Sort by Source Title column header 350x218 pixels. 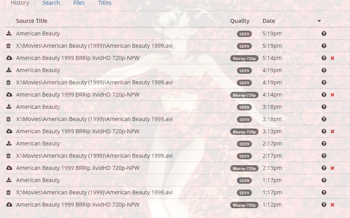click(32, 21)
